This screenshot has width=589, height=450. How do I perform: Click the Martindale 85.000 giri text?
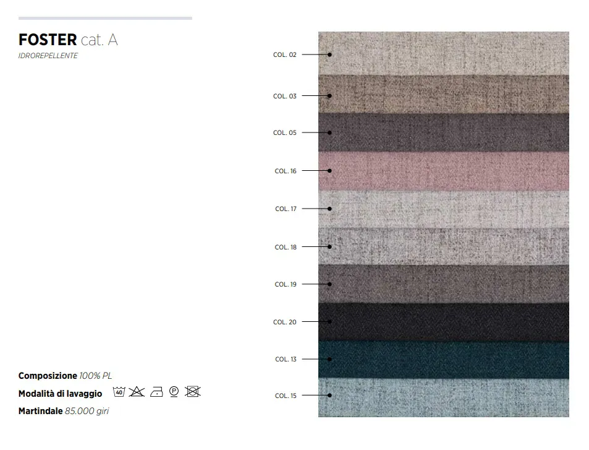[x=64, y=411]
